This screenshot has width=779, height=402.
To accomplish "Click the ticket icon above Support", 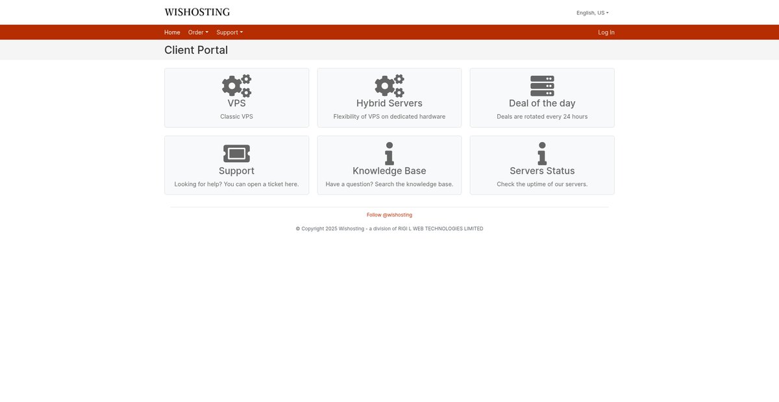I will click(x=236, y=154).
